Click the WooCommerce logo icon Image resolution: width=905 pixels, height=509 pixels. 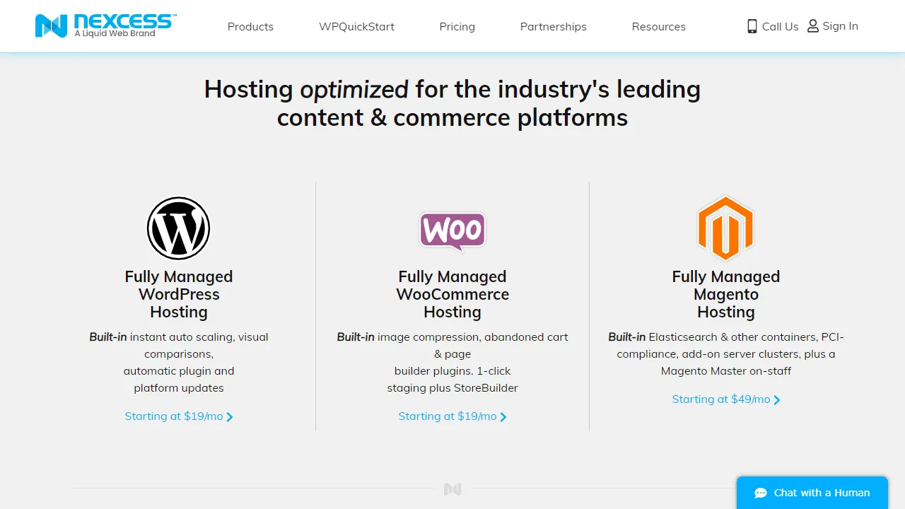coord(452,231)
